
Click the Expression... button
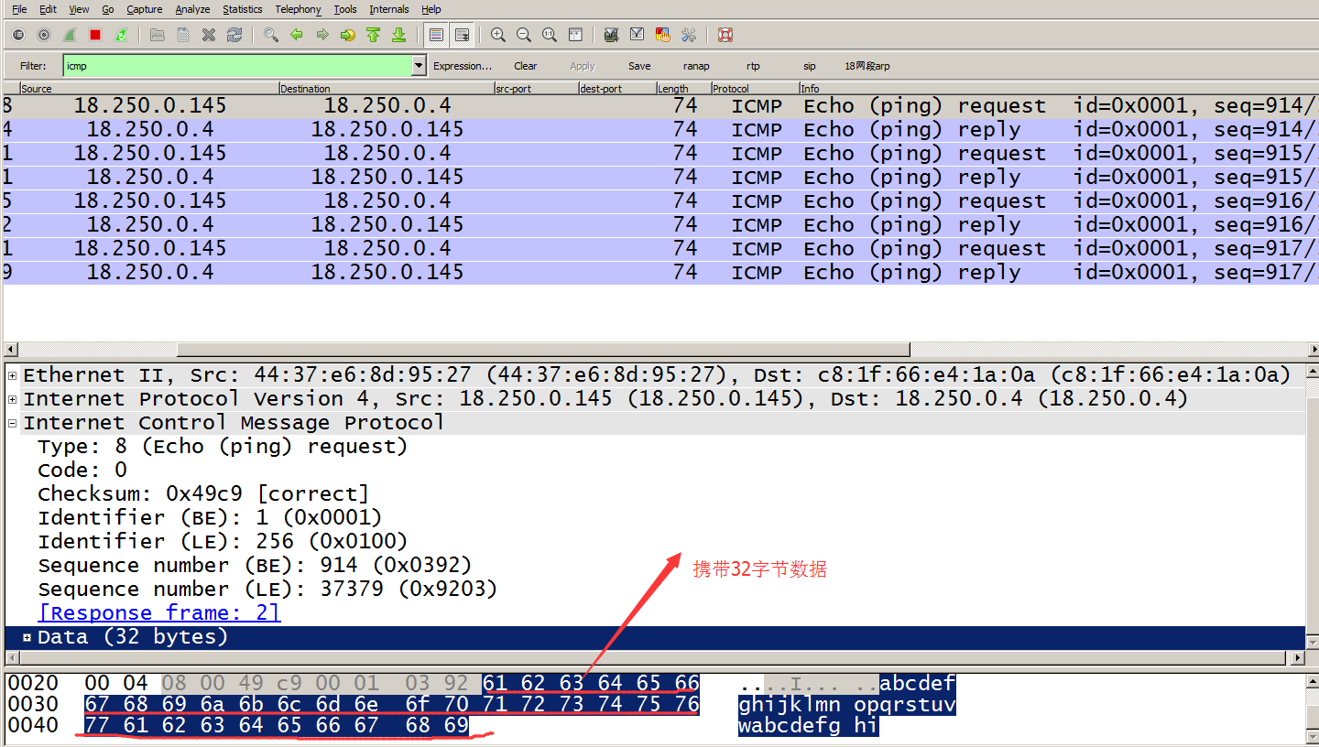pos(463,66)
